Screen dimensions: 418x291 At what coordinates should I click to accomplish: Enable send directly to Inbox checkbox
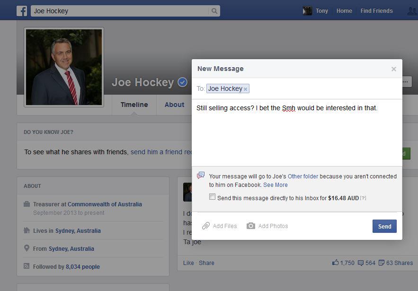click(212, 197)
